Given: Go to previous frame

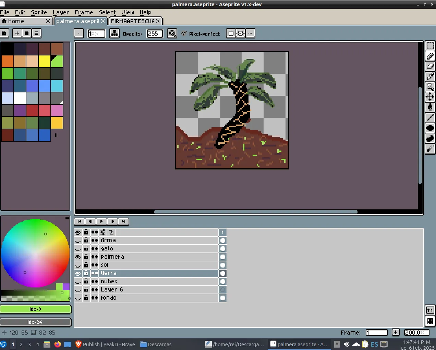Looking at the screenshot, I should pyautogui.click(x=90, y=221).
